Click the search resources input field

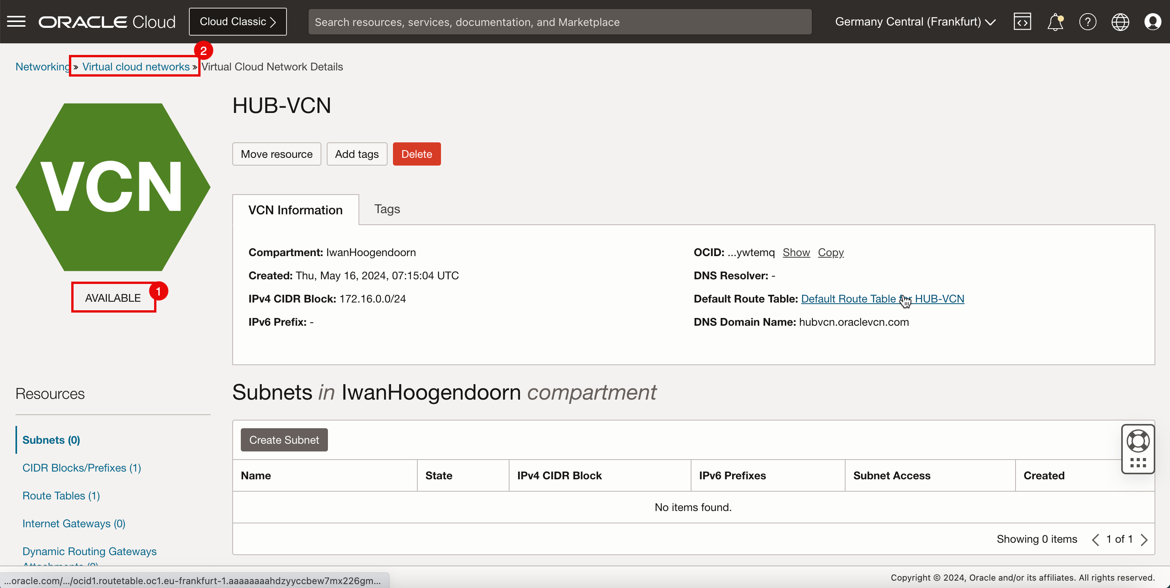point(559,22)
